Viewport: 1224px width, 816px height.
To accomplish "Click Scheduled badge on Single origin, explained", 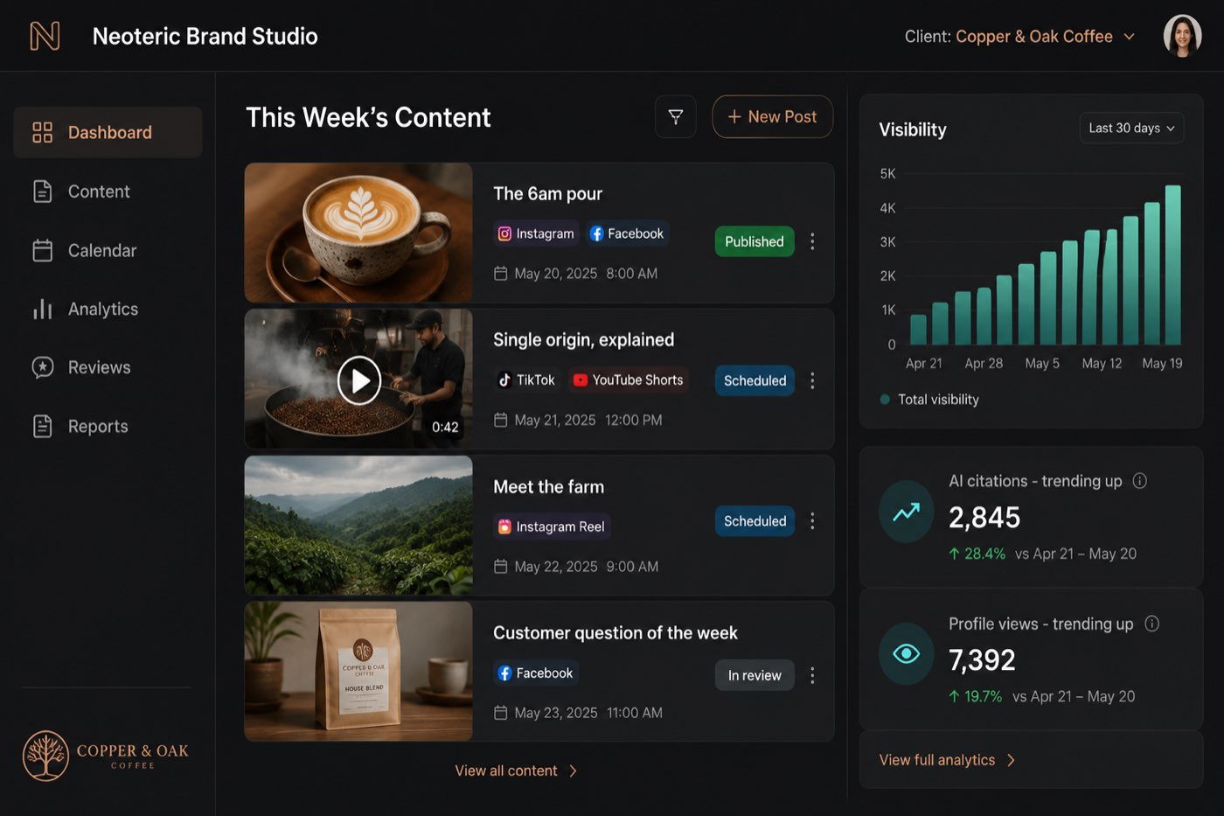I will (x=755, y=380).
